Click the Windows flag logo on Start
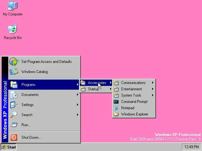The height and width of the screenshot is (151, 202). point(4,147)
